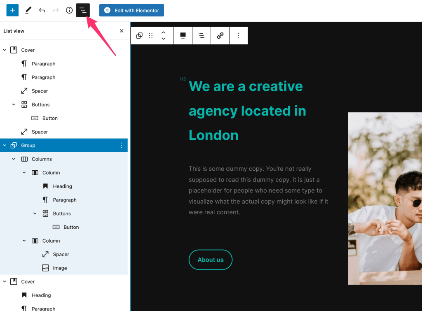
Task: Toggle the List view button in top toolbar
Action: tap(83, 10)
